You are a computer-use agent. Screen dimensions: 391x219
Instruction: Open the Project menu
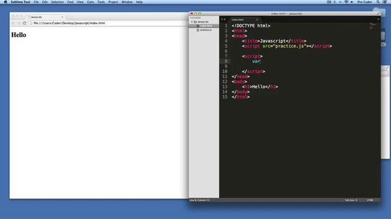click(113, 2)
